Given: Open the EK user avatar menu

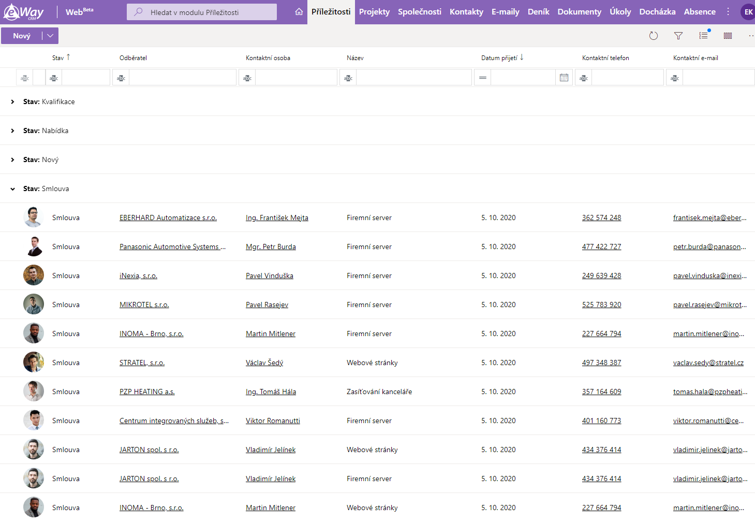Looking at the screenshot, I should (748, 12).
